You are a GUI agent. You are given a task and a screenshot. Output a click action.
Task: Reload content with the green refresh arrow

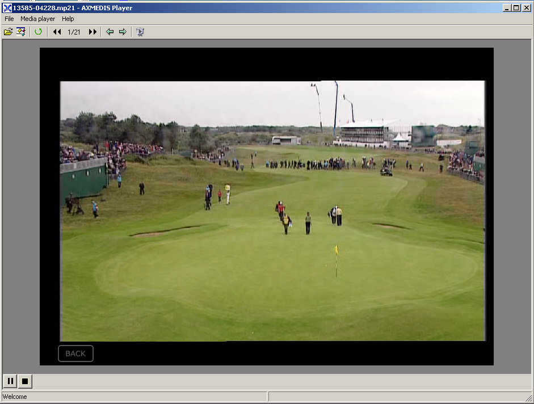(x=38, y=32)
